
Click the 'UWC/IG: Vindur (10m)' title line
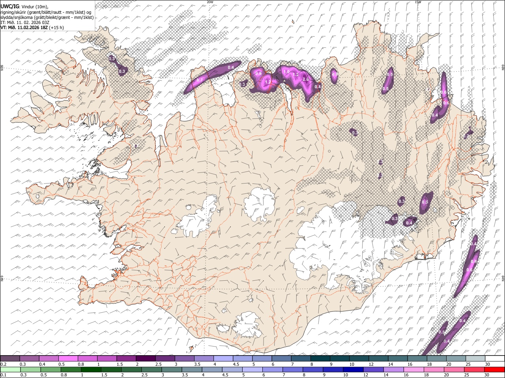(x=25, y=7)
